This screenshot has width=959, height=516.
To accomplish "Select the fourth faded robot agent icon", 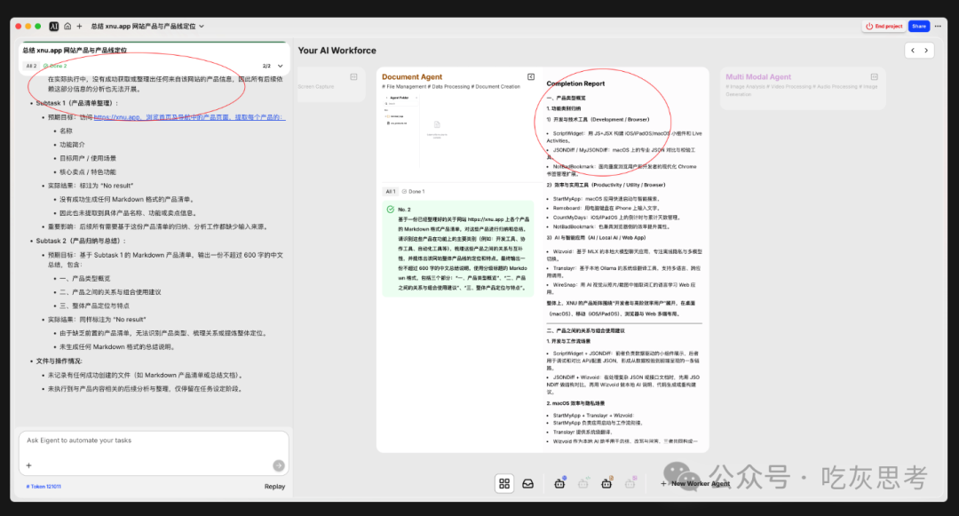I will [630, 483].
